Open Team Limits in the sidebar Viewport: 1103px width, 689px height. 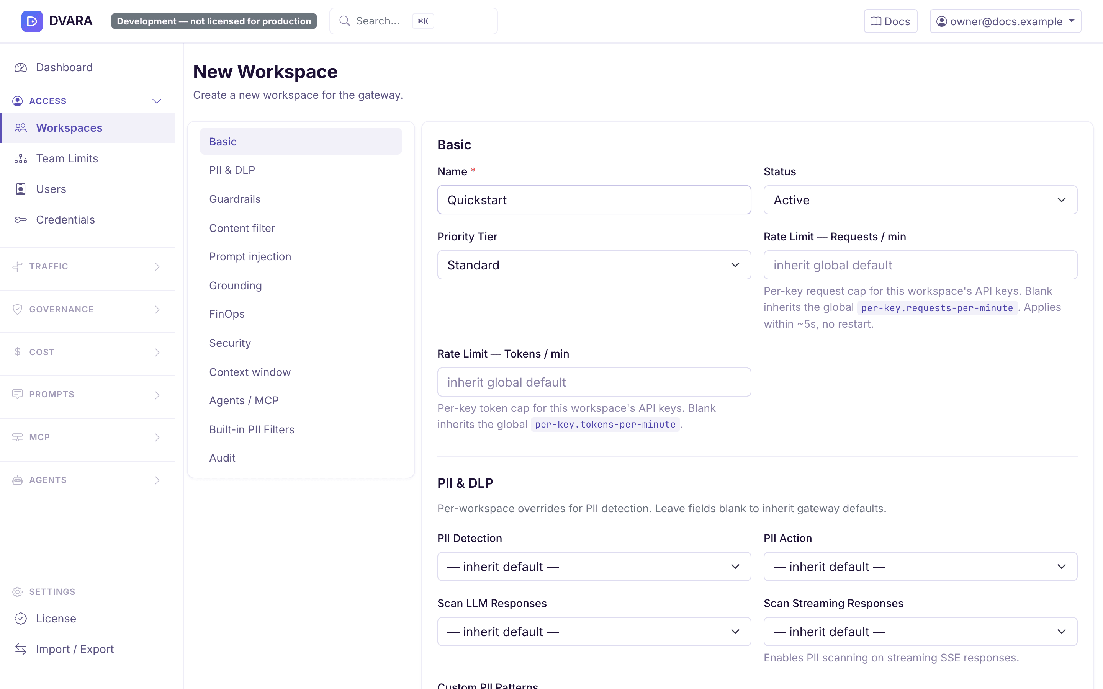click(87, 158)
